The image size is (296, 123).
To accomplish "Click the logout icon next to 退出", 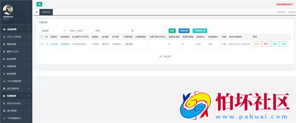I will click(x=290, y=12).
